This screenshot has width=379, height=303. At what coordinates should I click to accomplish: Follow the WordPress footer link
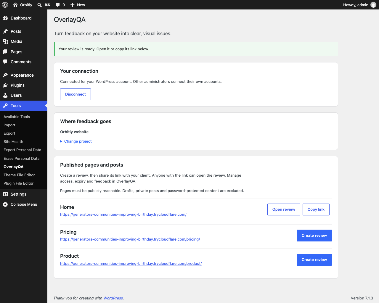(113, 298)
